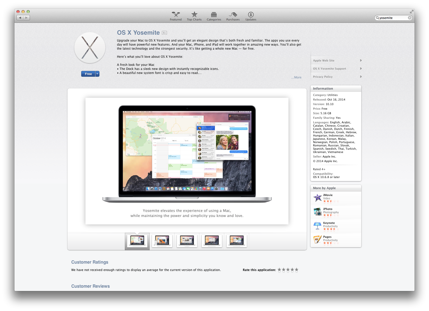Click the iMovie star icon
The height and width of the screenshot is (311, 429).
(318, 198)
